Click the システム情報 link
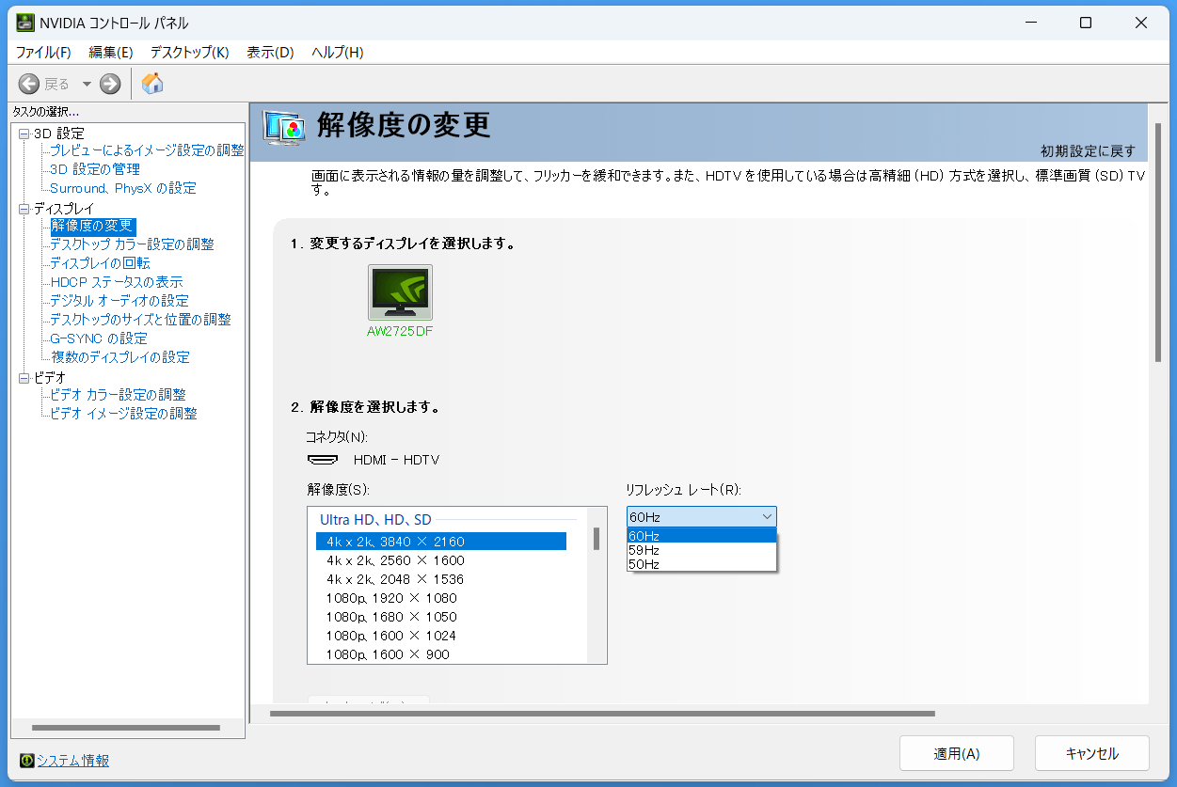1177x787 pixels. pyautogui.click(x=72, y=761)
